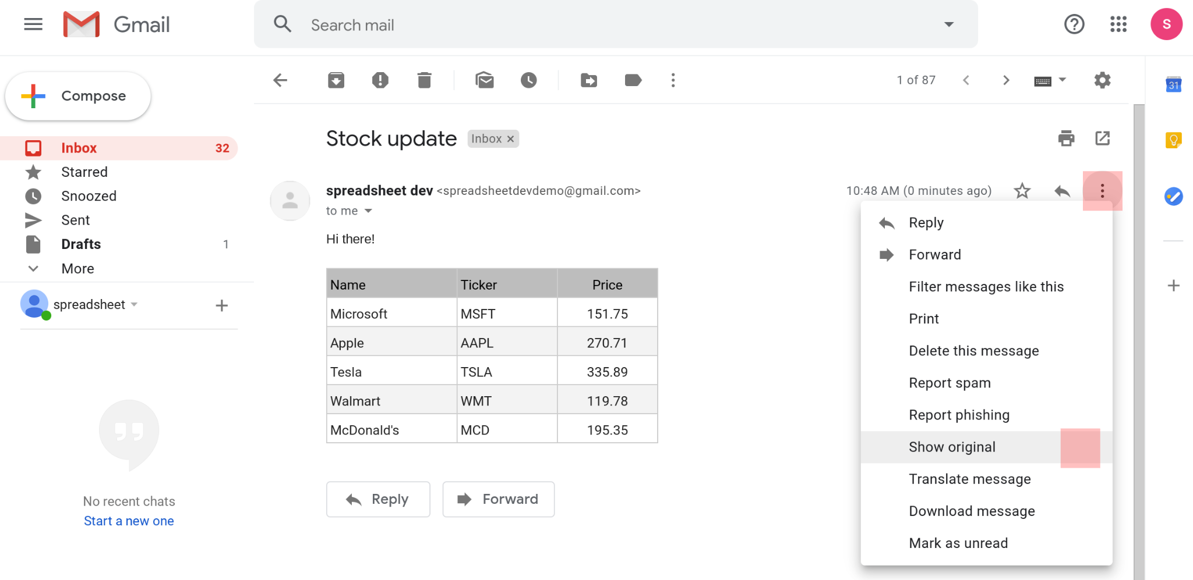Choose Report phishing
The image size is (1193, 580).
click(986, 415)
